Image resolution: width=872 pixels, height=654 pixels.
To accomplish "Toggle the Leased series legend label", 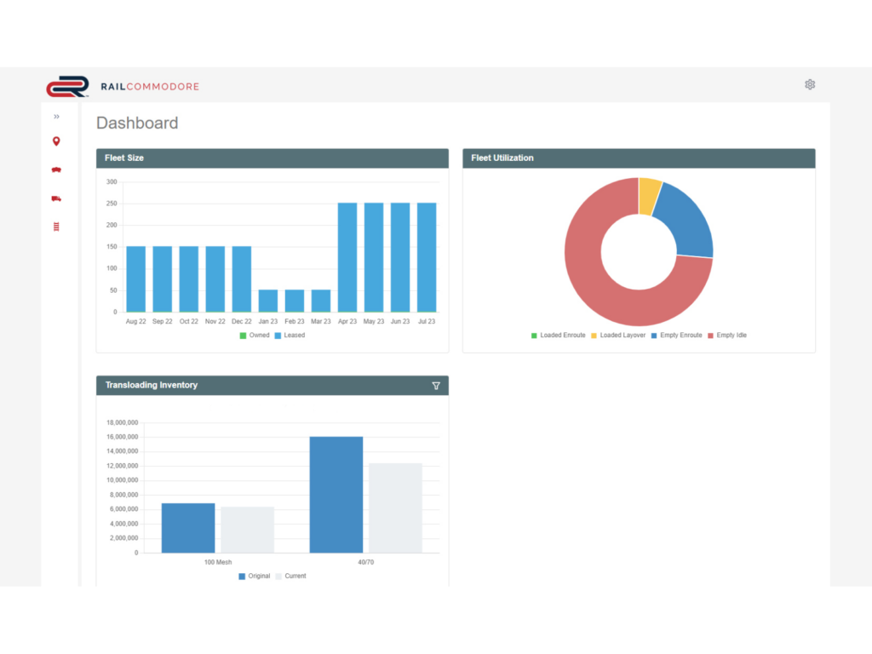I will (x=294, y=336).
